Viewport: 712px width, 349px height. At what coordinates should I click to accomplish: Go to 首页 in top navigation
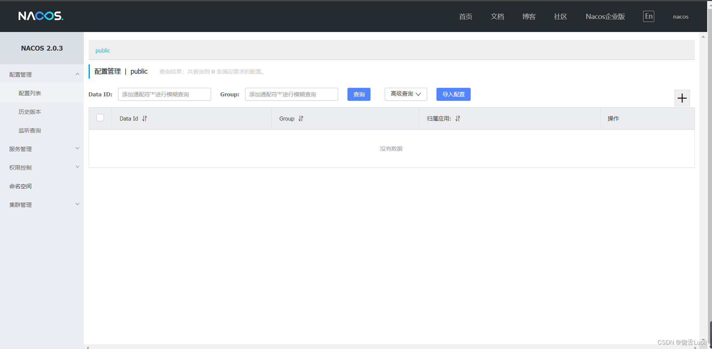pos(465,16)
